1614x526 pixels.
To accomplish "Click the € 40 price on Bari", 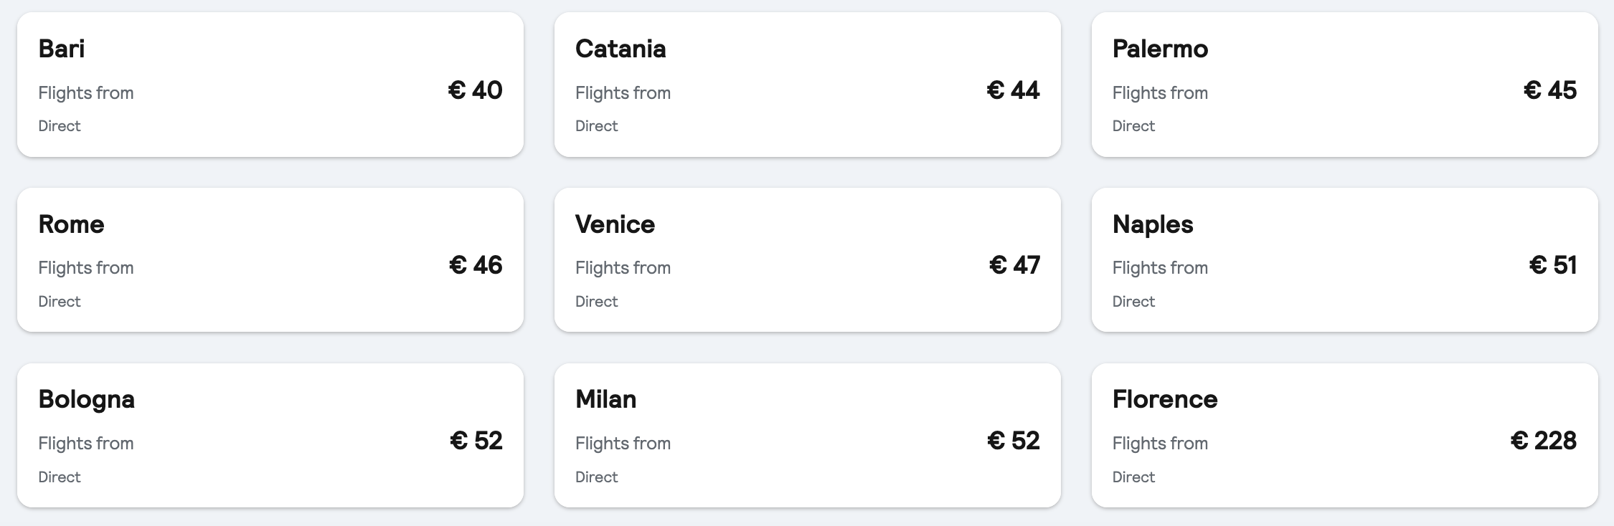I will [x=476, y=90].
